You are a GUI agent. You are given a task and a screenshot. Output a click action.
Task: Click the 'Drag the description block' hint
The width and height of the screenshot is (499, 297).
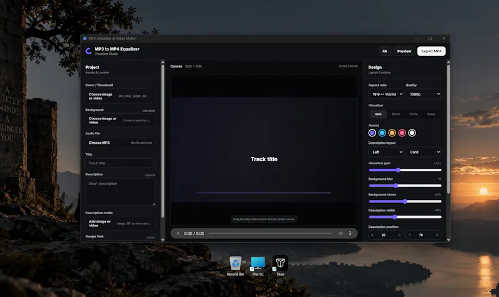(x=264, y=219)
